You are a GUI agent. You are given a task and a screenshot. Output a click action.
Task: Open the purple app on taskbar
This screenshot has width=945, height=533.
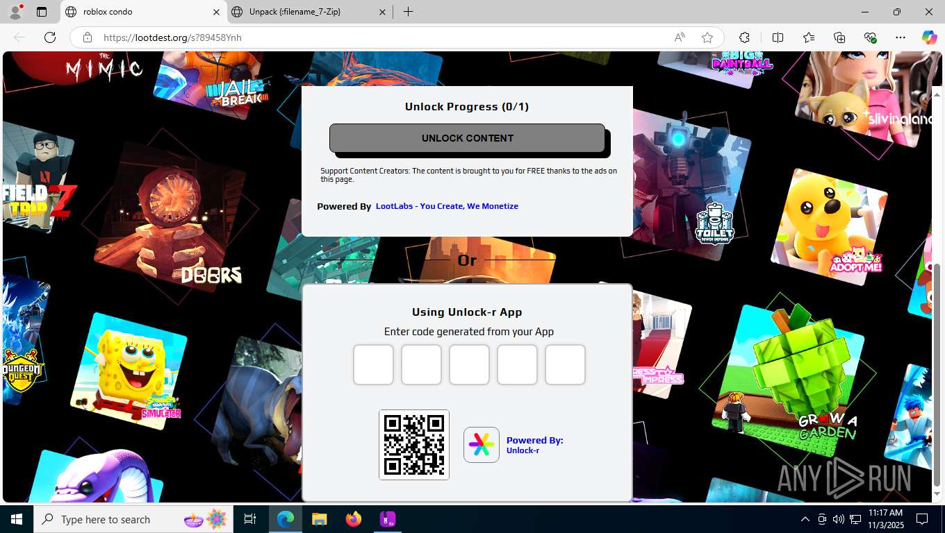pos(388,519)
